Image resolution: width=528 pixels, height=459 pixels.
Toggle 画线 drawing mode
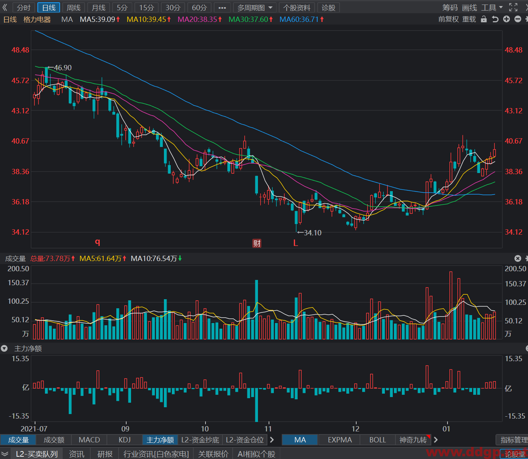point(469,8)
